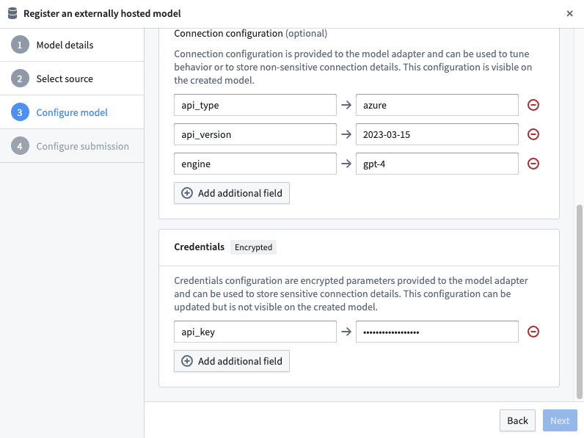Select step 4 Configure submission
584x438 pixels.
(x=72, y=146)
